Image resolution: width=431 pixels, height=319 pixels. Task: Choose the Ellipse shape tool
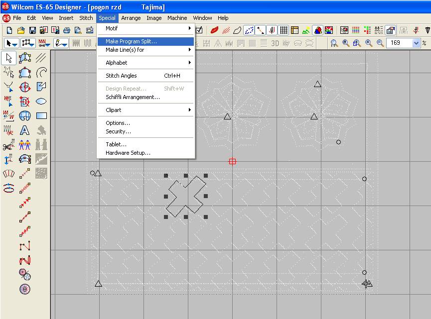[41, 102]
